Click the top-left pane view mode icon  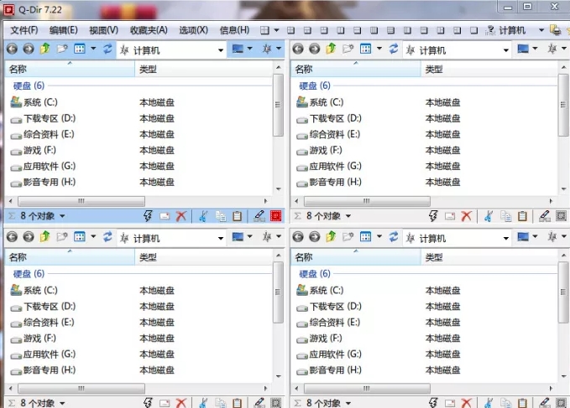pos(80,49)
